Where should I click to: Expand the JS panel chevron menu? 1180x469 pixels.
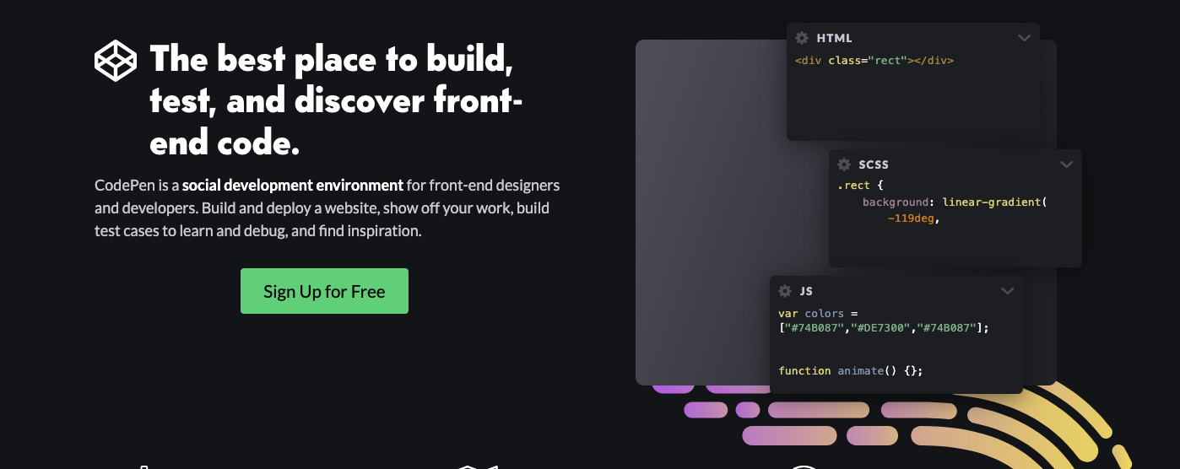click(x=1008, y=291)
